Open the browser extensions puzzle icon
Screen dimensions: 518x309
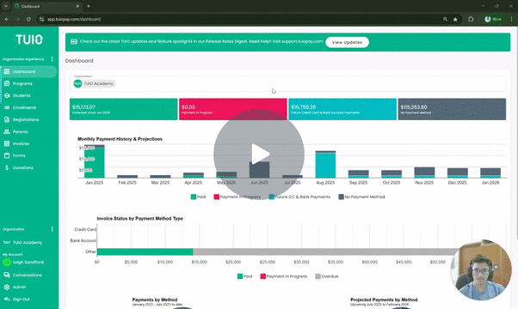(x=471, y=20)
